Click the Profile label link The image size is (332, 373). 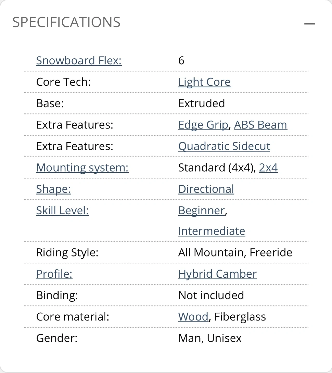pyautogui.click(x=54, y=274)
